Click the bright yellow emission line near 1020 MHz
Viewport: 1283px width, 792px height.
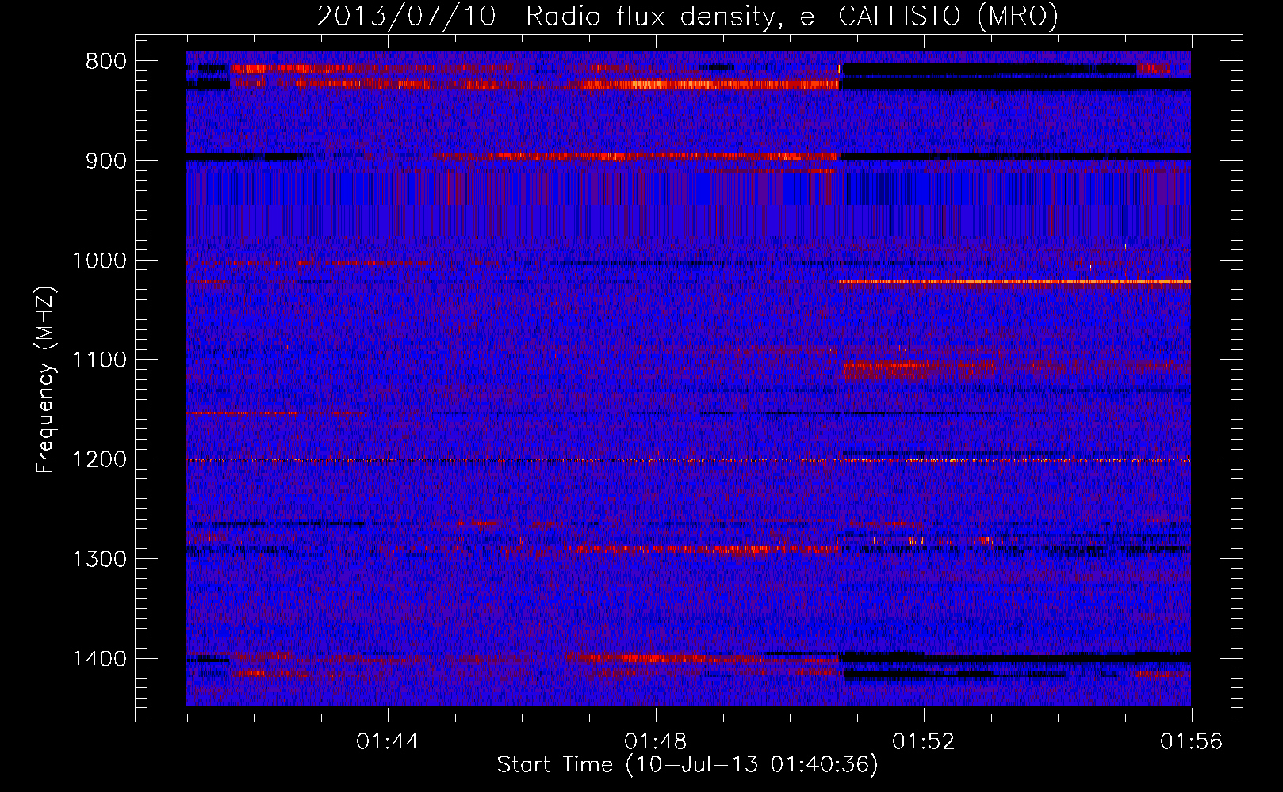point(1015,281)
